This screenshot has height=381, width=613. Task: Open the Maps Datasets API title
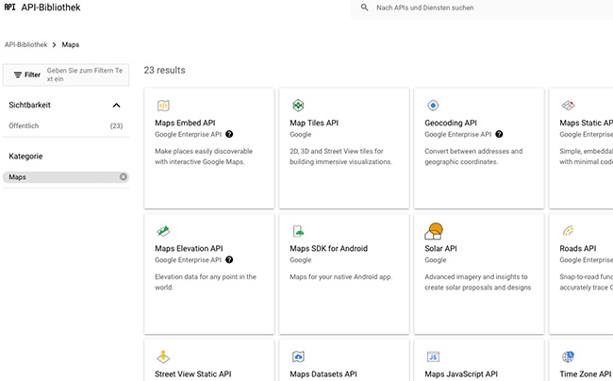[323, 374]
